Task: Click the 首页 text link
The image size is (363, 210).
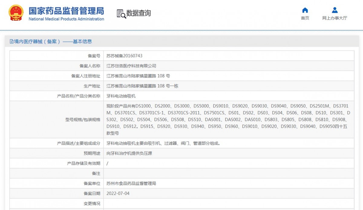Action: [305, 18]
